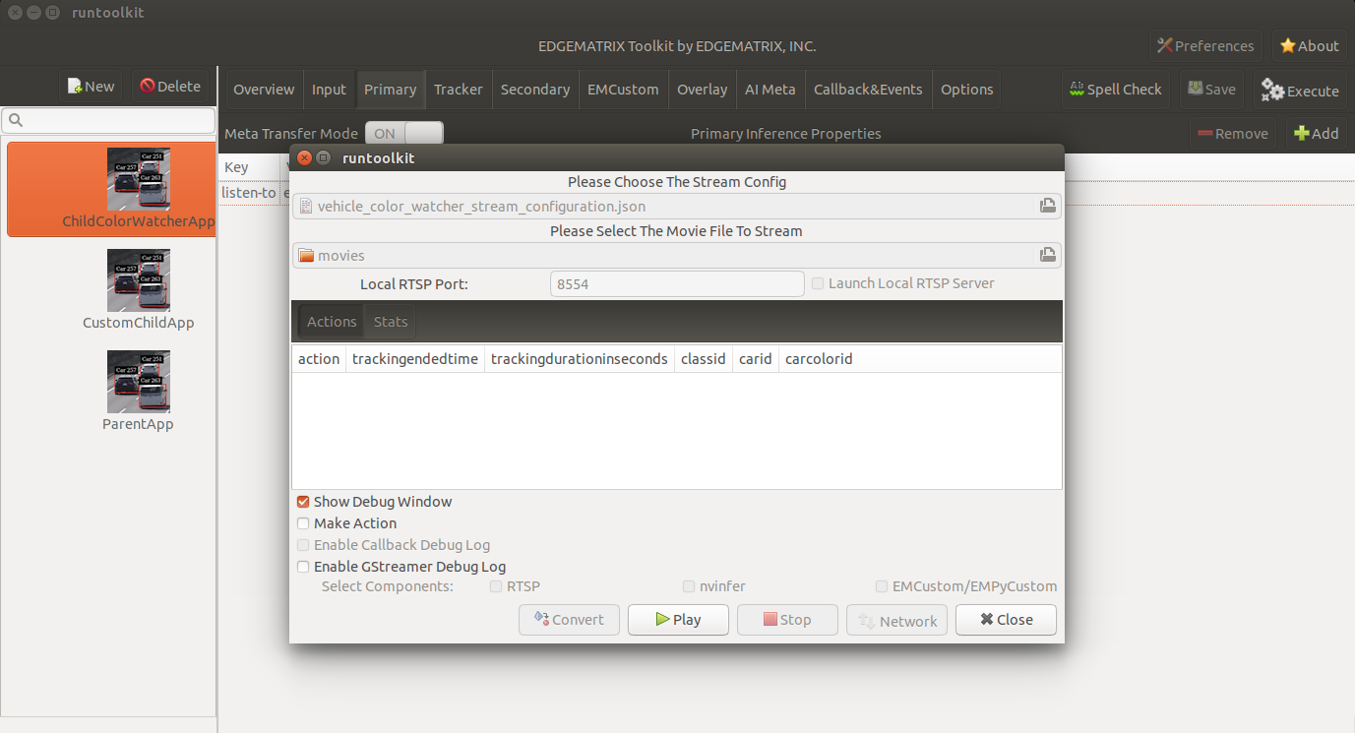Image resolution: width=1355 pixels, height=733 pixels.
Task: Click the Stop button
Action: (x=787, y=620)
